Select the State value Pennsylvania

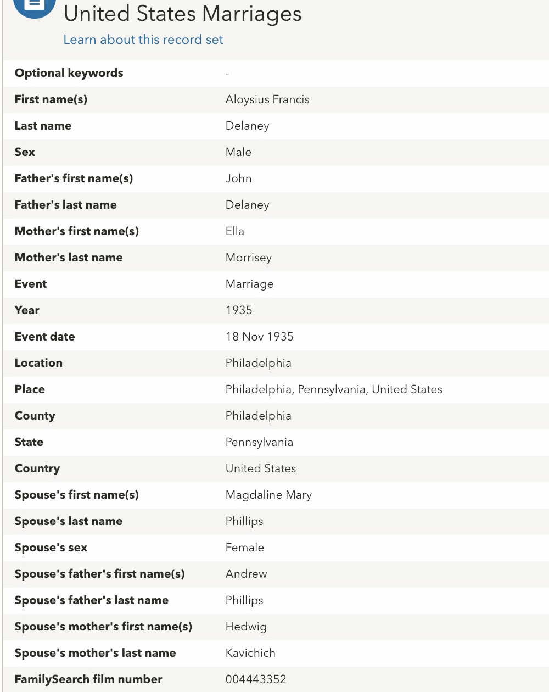pyautogui.click(x=259, y=442)
